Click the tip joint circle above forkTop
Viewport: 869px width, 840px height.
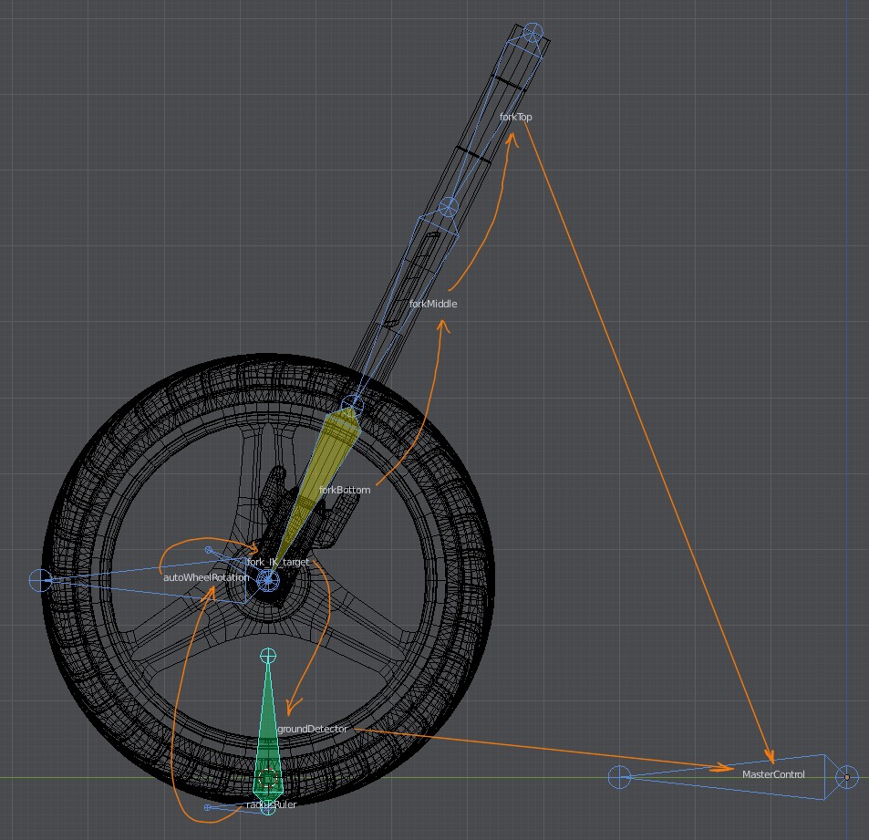pos(533,33)
